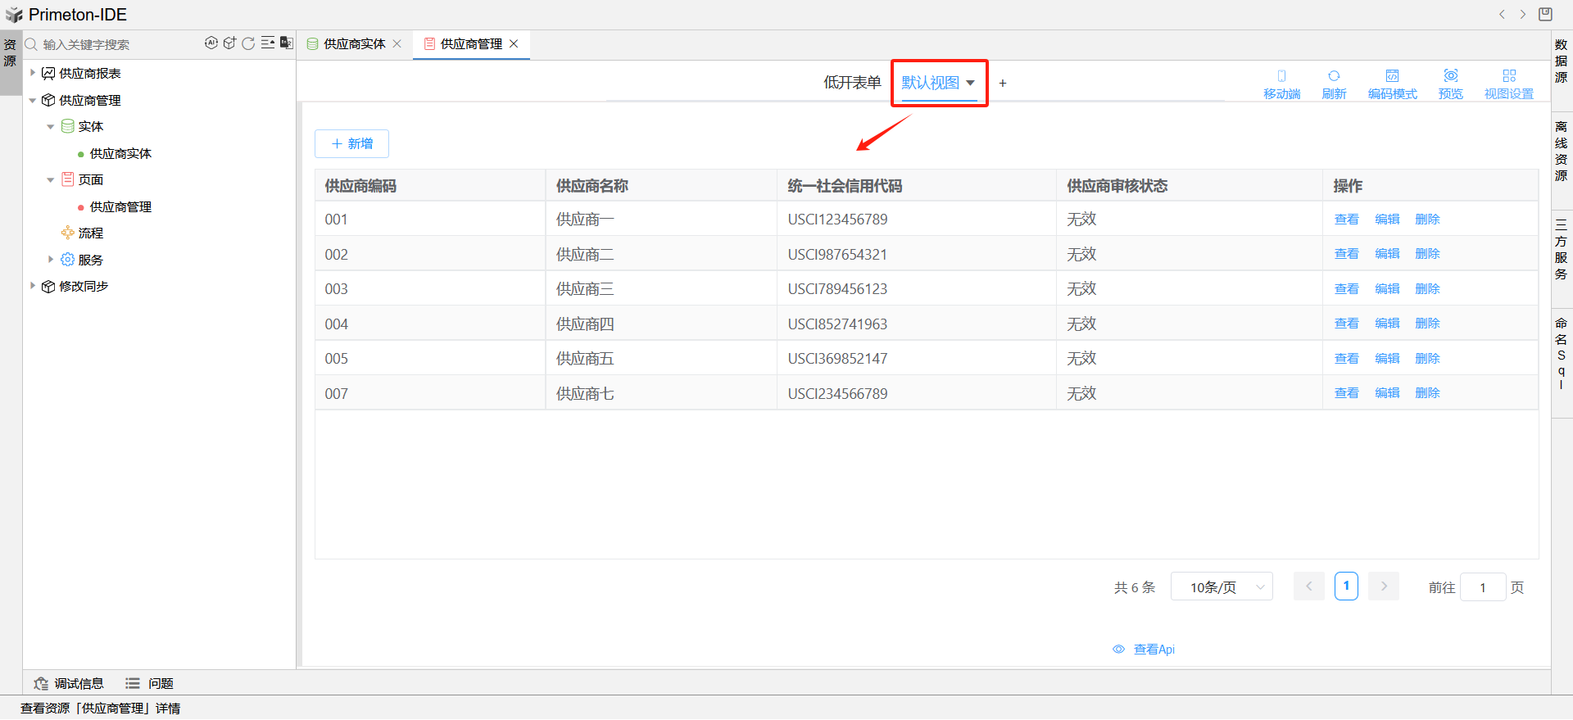Open coding mode (编码模式)
Screen dimensions: 1573x720
1392,84
